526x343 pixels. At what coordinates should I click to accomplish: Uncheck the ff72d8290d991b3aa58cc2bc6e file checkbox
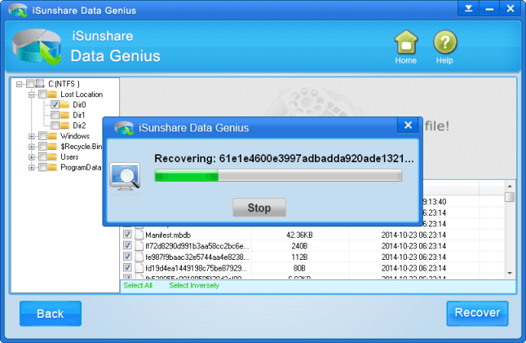[x=127, y=245]
